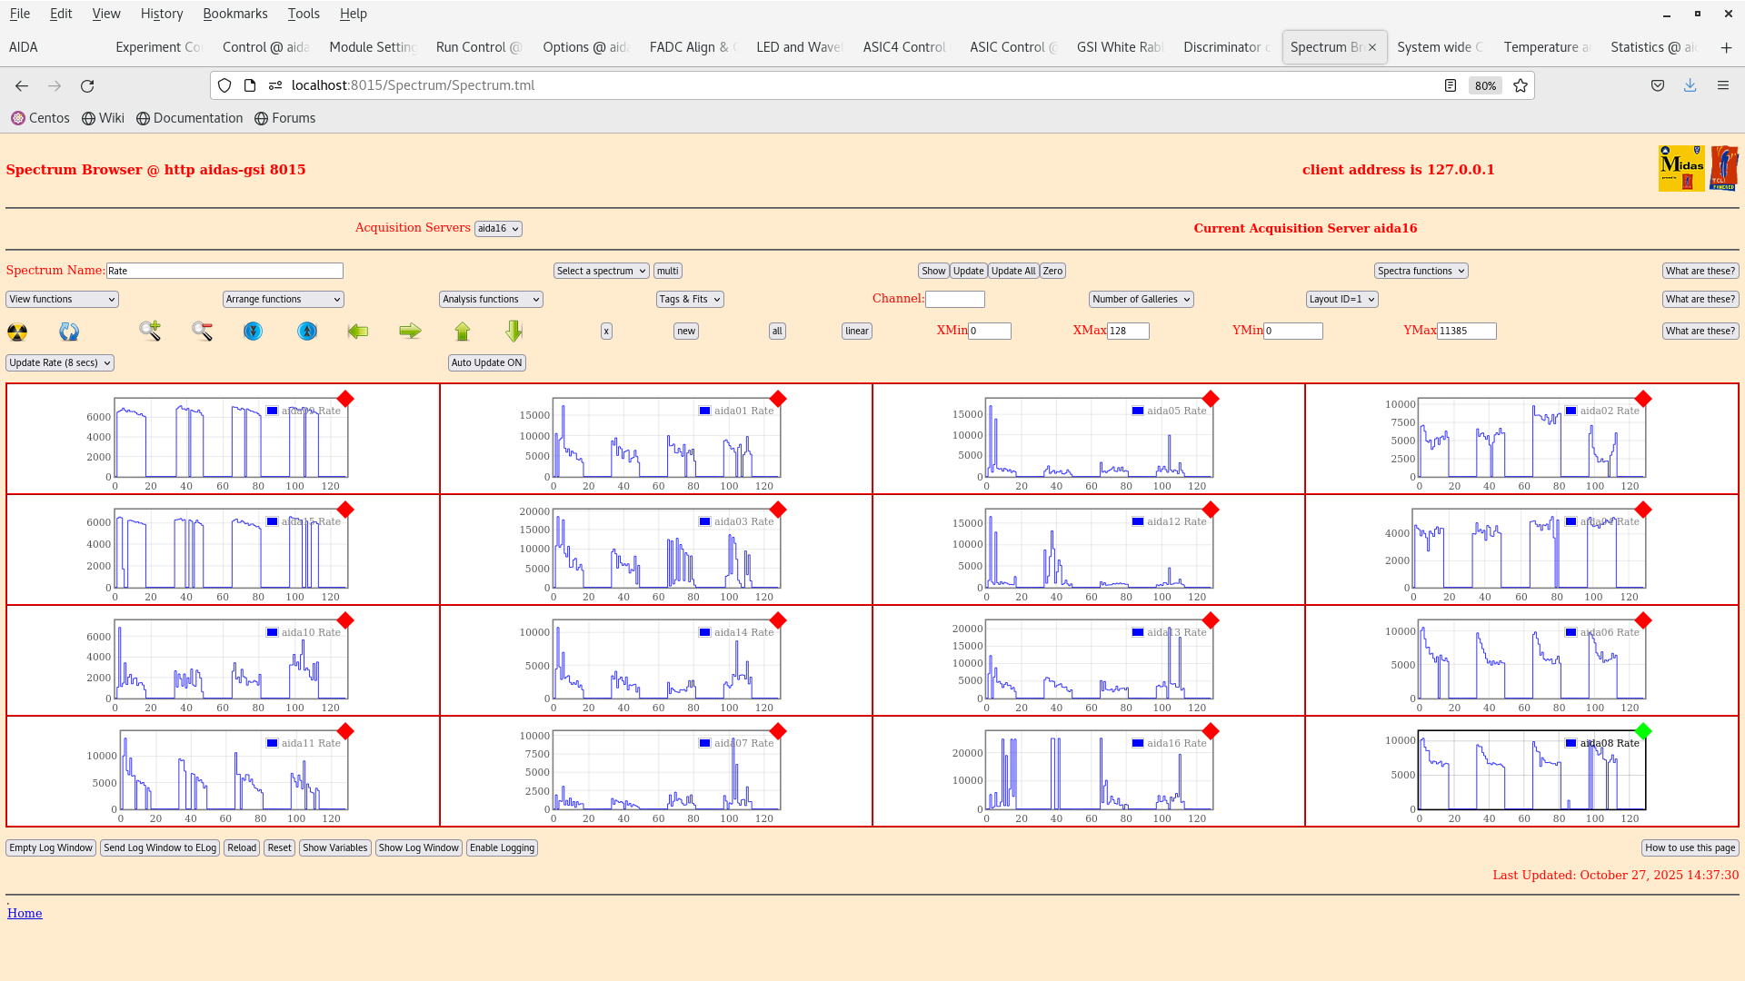Click the Update All button
The width and height of the screenshot is (1745, 981).
(1012, 270)
